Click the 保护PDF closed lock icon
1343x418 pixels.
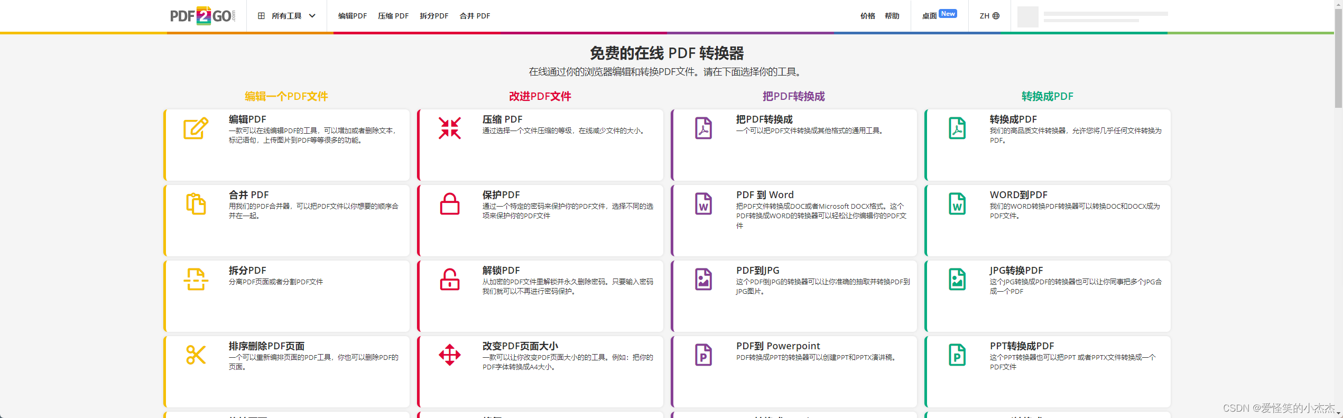pos(450,204)
